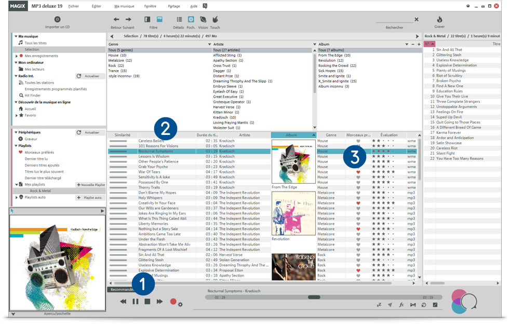The image size is (510, 327).
Task: Pause the current track
Action: coord(136,302)
